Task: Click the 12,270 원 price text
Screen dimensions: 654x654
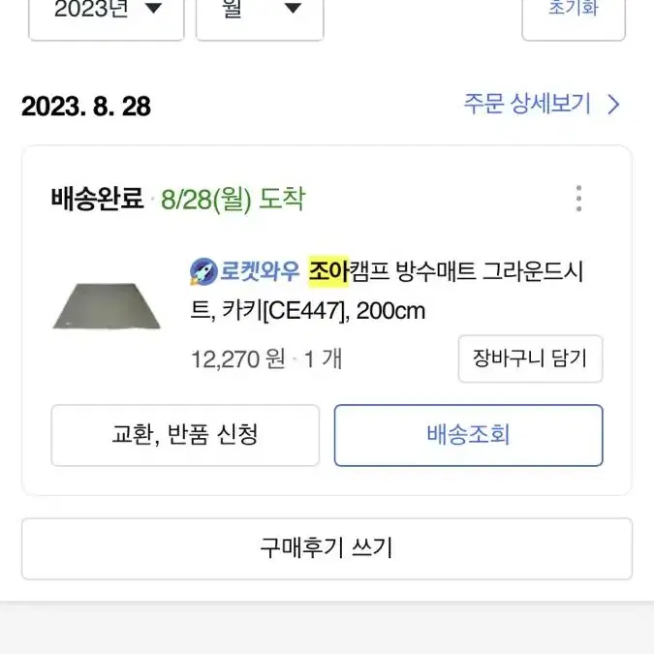Action: [x=238, y=358]
